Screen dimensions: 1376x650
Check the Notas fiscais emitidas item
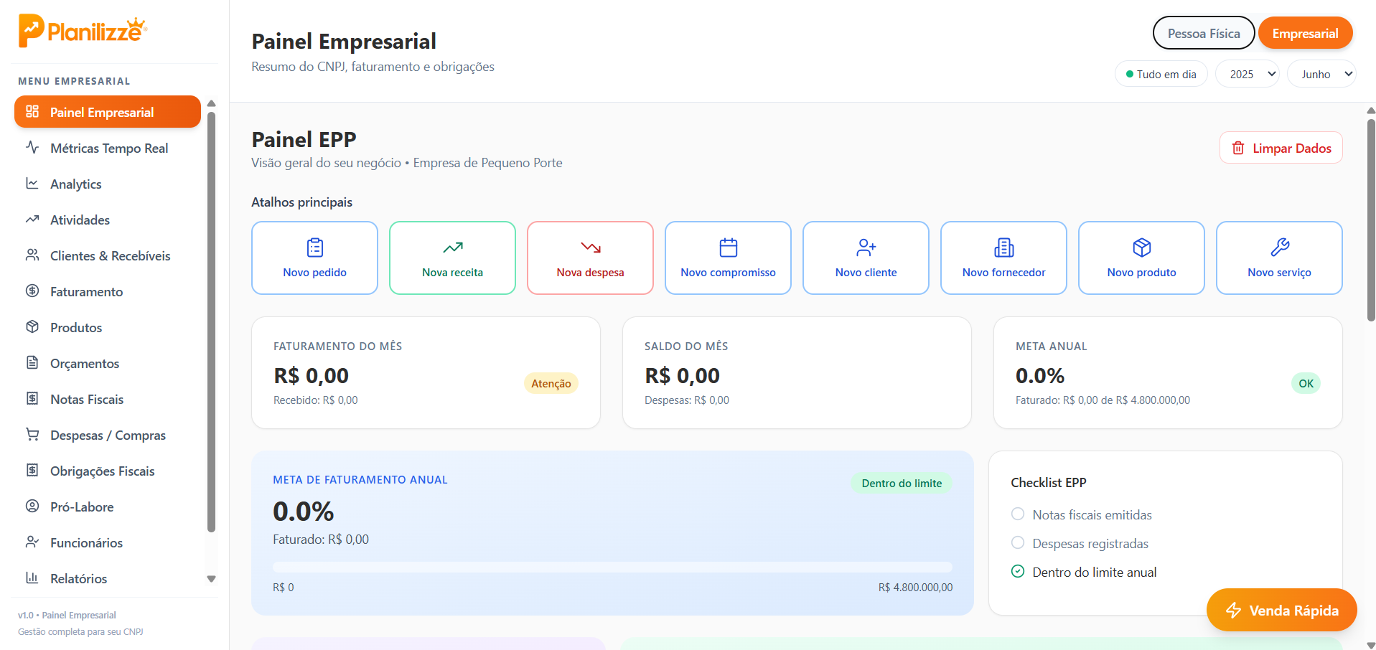[1017, 514]
